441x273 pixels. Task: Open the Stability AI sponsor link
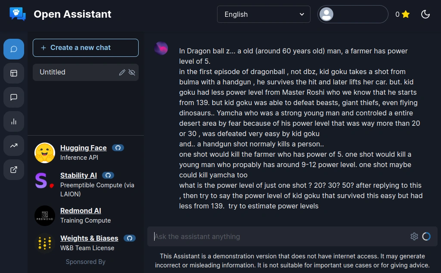click(78, 175)
